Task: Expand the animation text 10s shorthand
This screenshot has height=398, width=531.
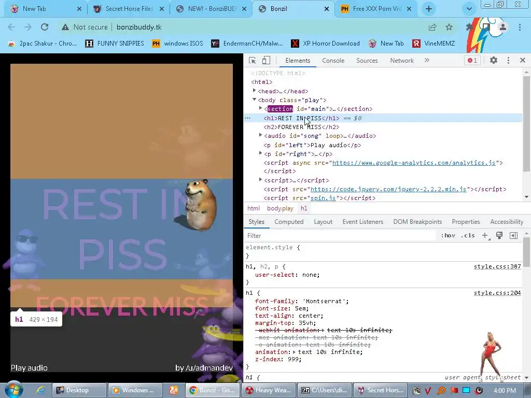Action: tap(294, 352)
